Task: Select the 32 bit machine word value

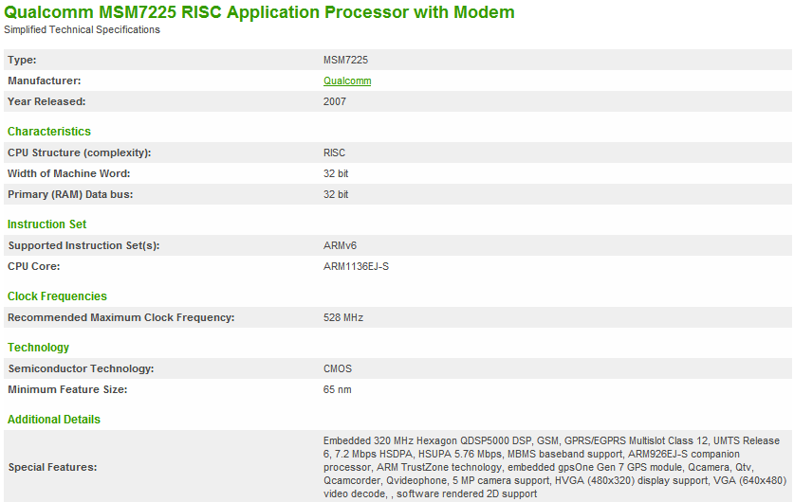Action: [x=336, y=173]
